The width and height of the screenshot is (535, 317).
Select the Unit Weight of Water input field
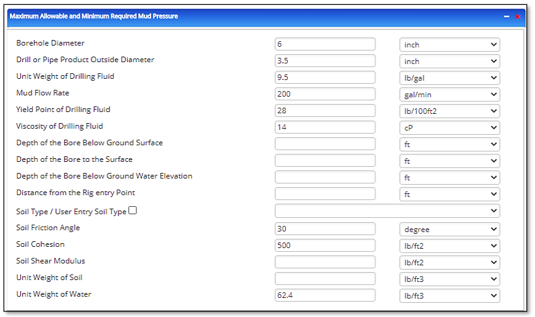pos(325,295)
